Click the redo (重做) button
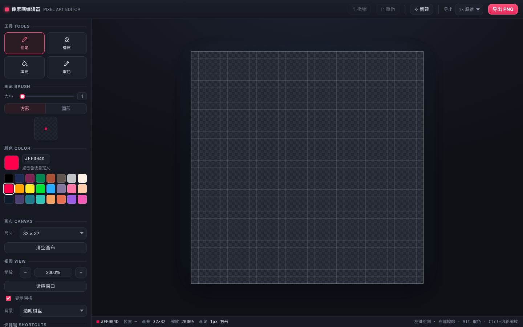The height and width of the screenshot is (327, 523). click(x=388, y=9)
